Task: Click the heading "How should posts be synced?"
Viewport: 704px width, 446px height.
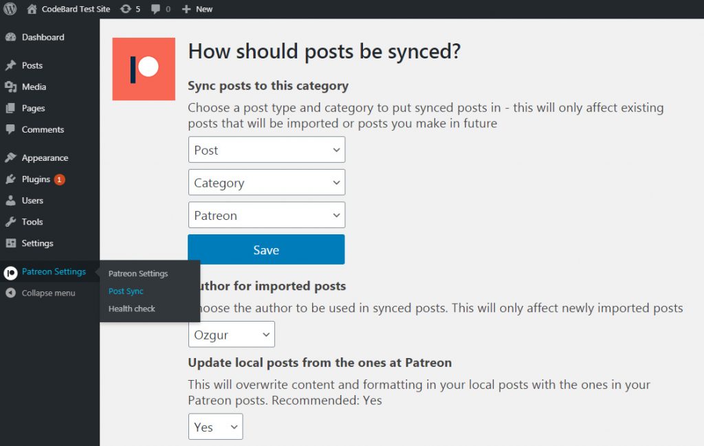Action: (324, 51)
